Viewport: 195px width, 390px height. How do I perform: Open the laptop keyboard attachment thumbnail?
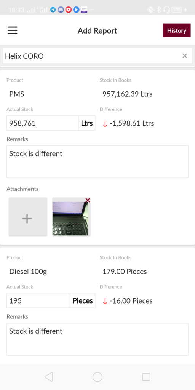(71, 217)
